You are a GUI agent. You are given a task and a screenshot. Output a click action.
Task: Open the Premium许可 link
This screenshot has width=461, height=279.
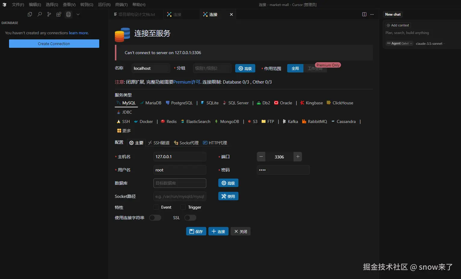[187, 82]
